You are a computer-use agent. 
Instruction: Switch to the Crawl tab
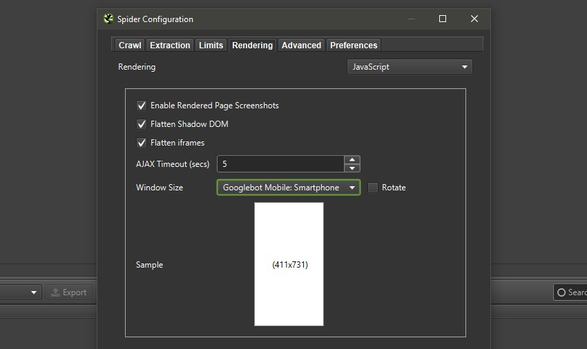(x=130, y=46)
